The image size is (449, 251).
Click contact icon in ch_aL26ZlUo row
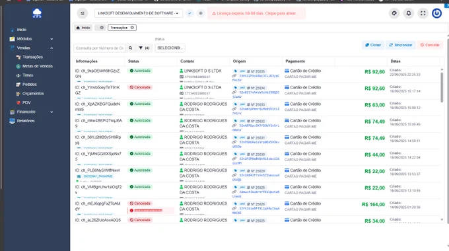pyautogui.click(x=182, y=220)
